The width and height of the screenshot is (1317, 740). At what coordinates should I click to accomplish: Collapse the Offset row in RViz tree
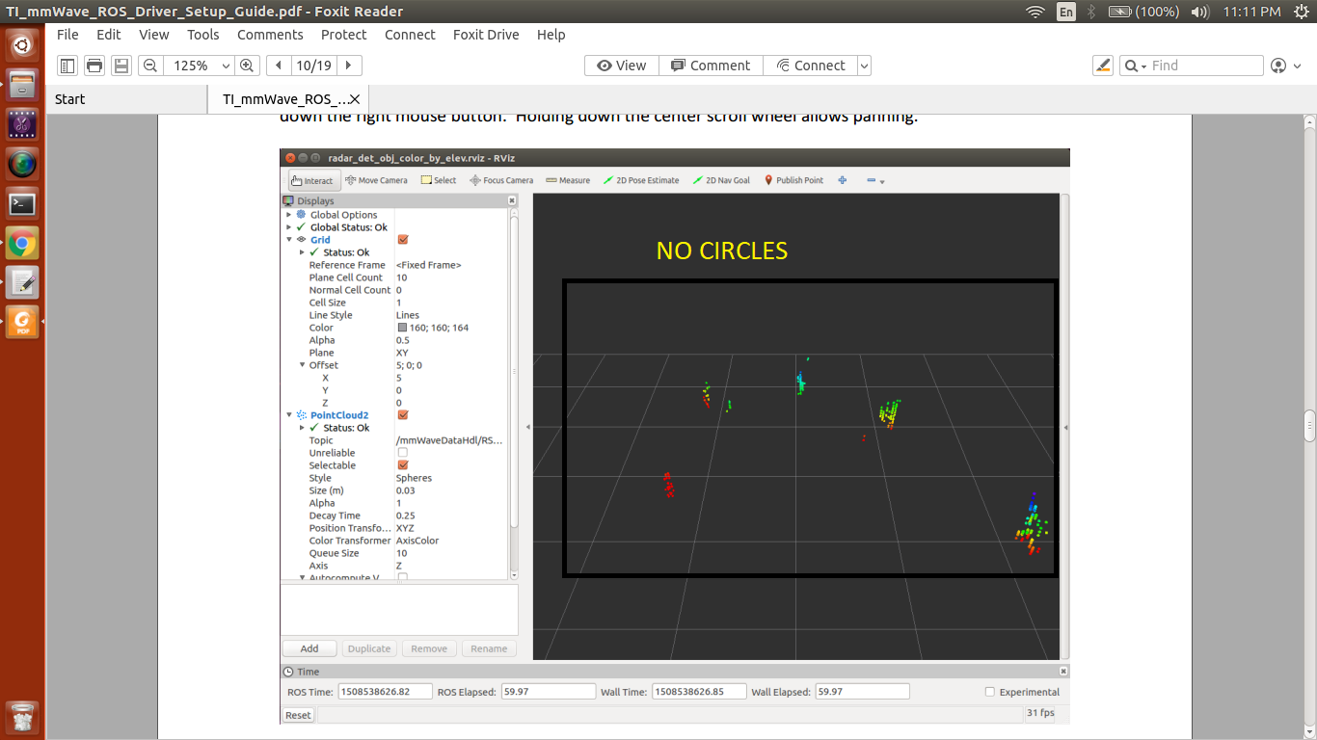[302, 365]
